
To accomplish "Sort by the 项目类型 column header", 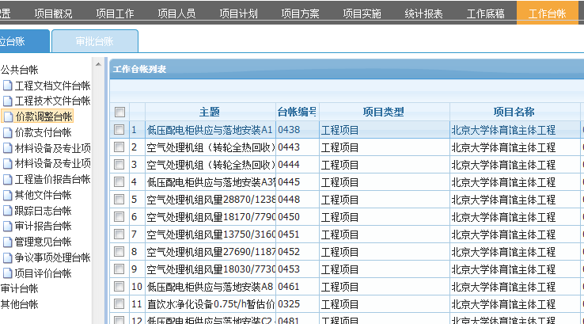I will point(383,112).
